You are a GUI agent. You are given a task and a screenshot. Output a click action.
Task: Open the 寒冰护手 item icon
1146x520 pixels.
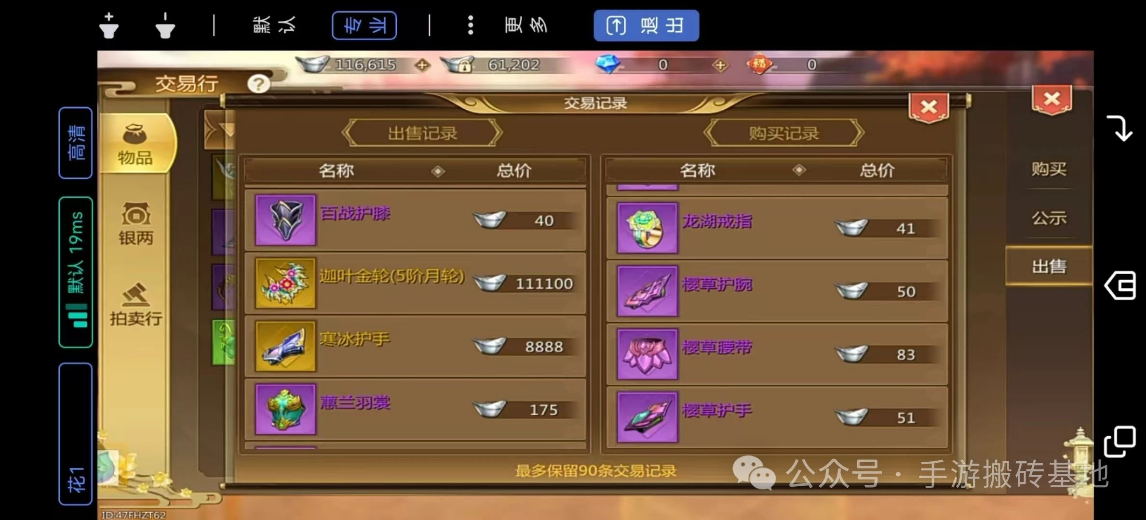point(285,346)
